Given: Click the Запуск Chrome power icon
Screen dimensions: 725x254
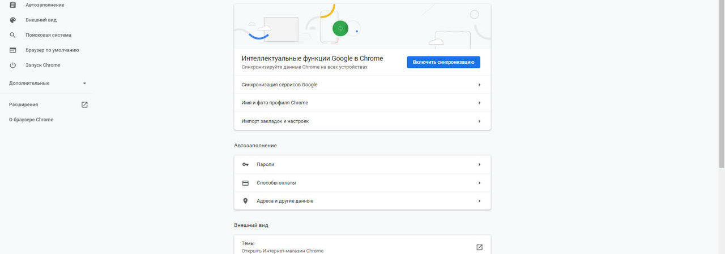Looking at the screenshot, I should [x=12, y=65].
